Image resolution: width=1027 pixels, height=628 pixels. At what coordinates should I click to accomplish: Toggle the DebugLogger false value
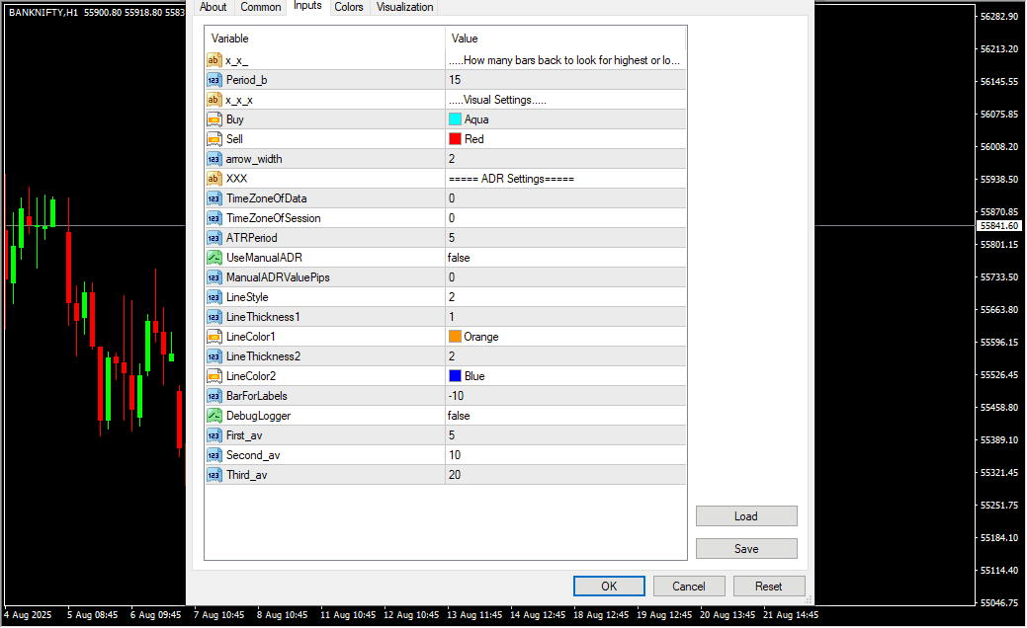(563, 416)
